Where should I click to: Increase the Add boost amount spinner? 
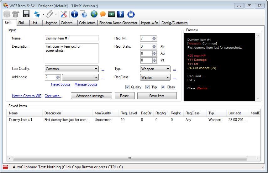58,76
